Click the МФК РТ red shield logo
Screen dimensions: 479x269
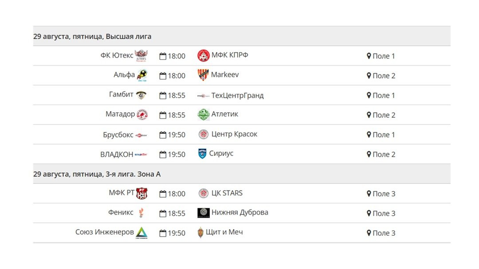[142, 193]
